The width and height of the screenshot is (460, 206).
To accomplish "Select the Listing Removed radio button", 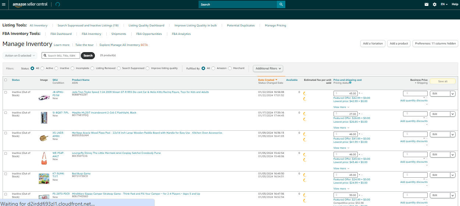I will coord(93,68).
